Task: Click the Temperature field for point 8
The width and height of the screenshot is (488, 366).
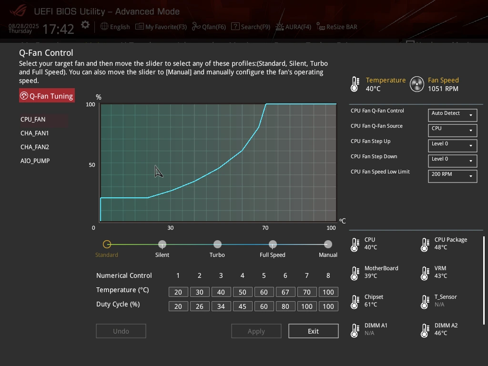Action: tap(328, 292)
